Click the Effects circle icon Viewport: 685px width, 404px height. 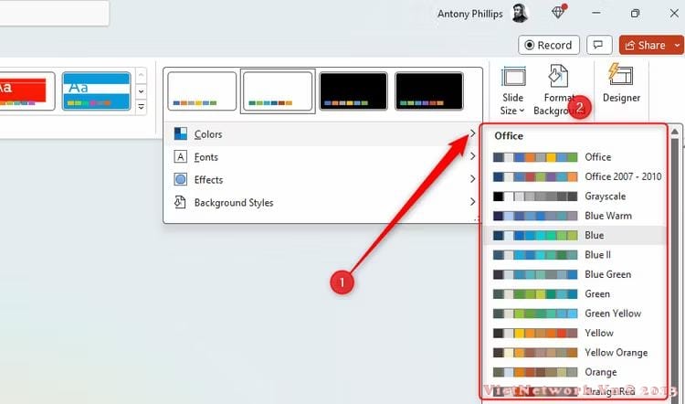tap(181, 180)
